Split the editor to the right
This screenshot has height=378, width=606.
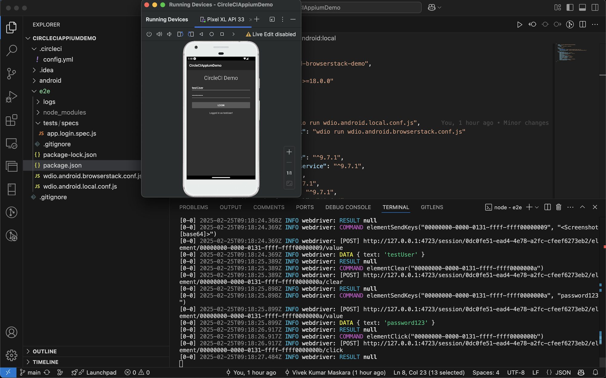[582, 25]
